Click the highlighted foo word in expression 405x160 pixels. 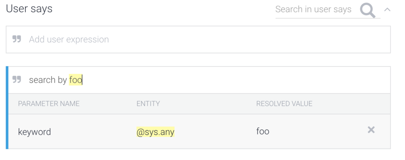point(76,80)
